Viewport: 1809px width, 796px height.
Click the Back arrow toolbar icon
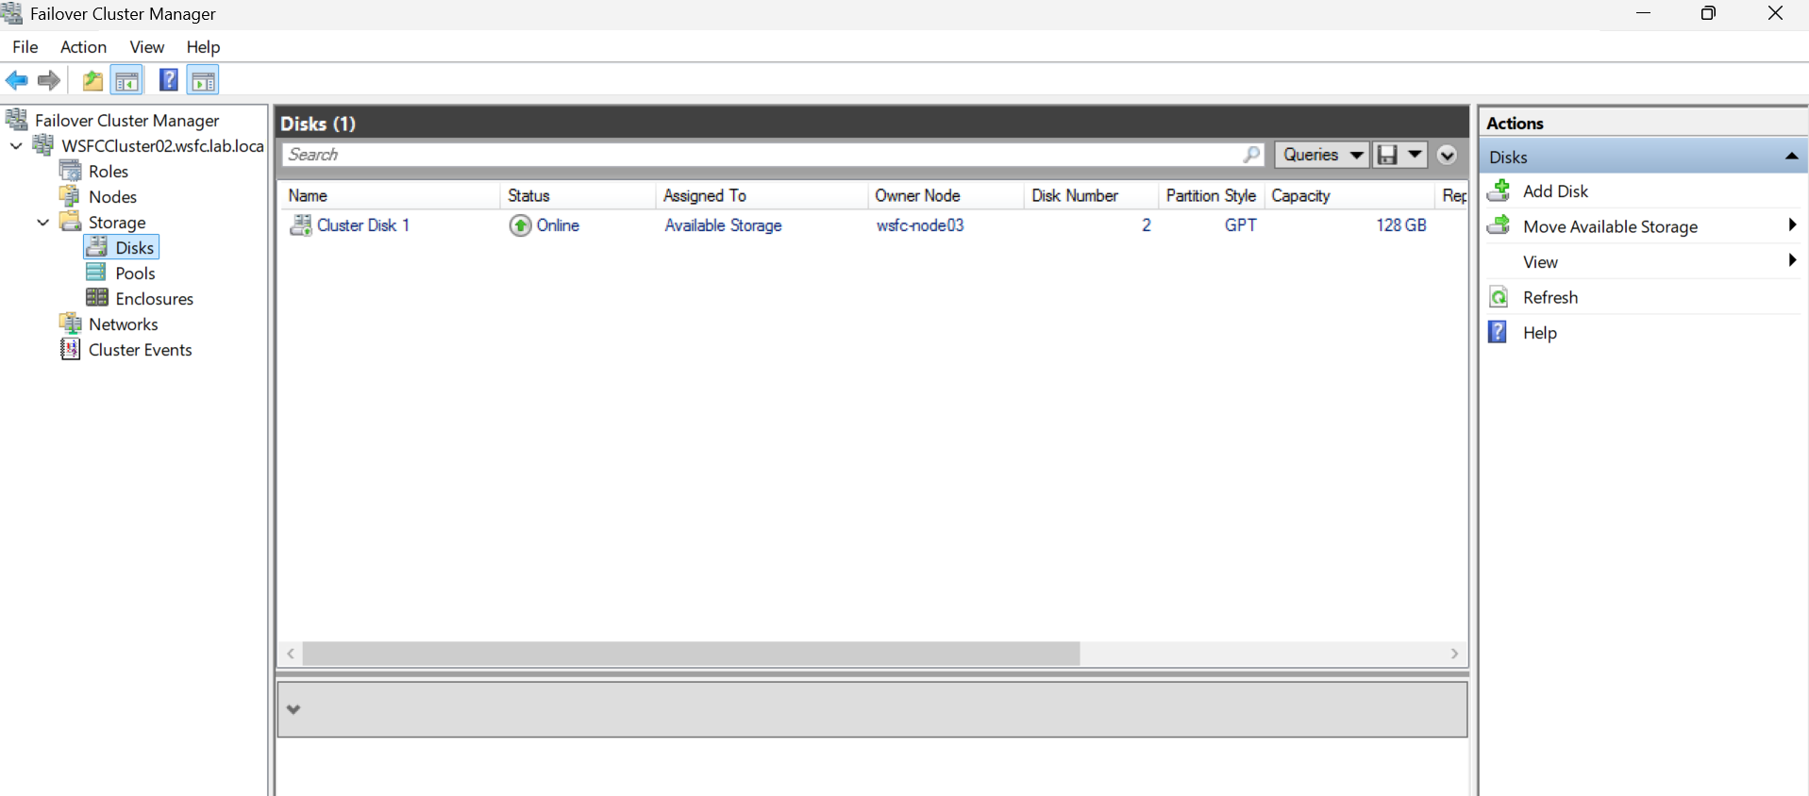[x=17, y=81]
